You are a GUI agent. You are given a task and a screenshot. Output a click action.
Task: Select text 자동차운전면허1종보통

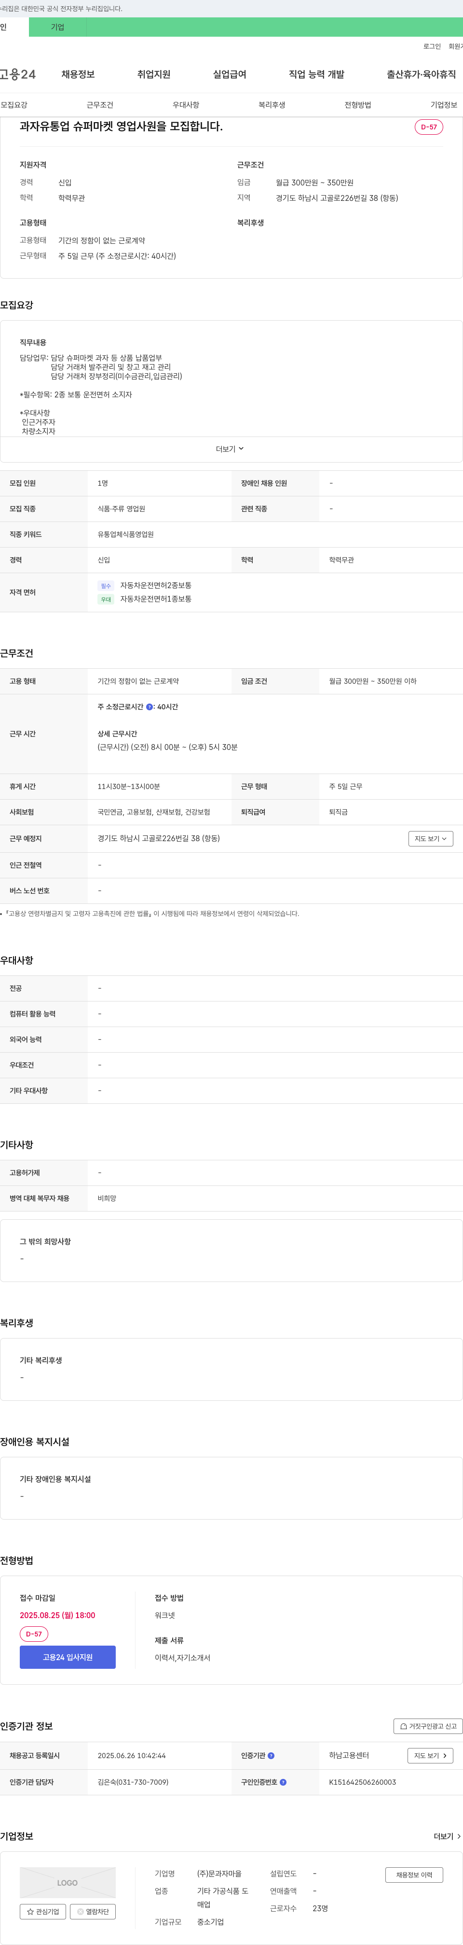(155, 600)
